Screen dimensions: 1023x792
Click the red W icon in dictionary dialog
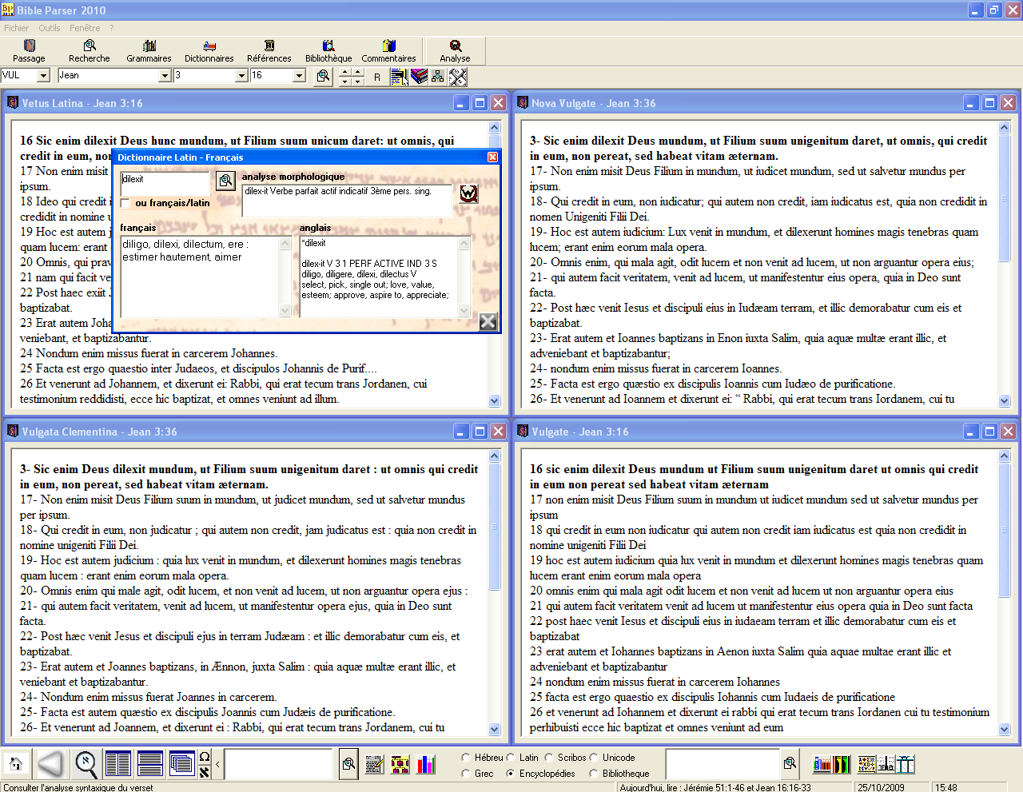tap(468, 193)
